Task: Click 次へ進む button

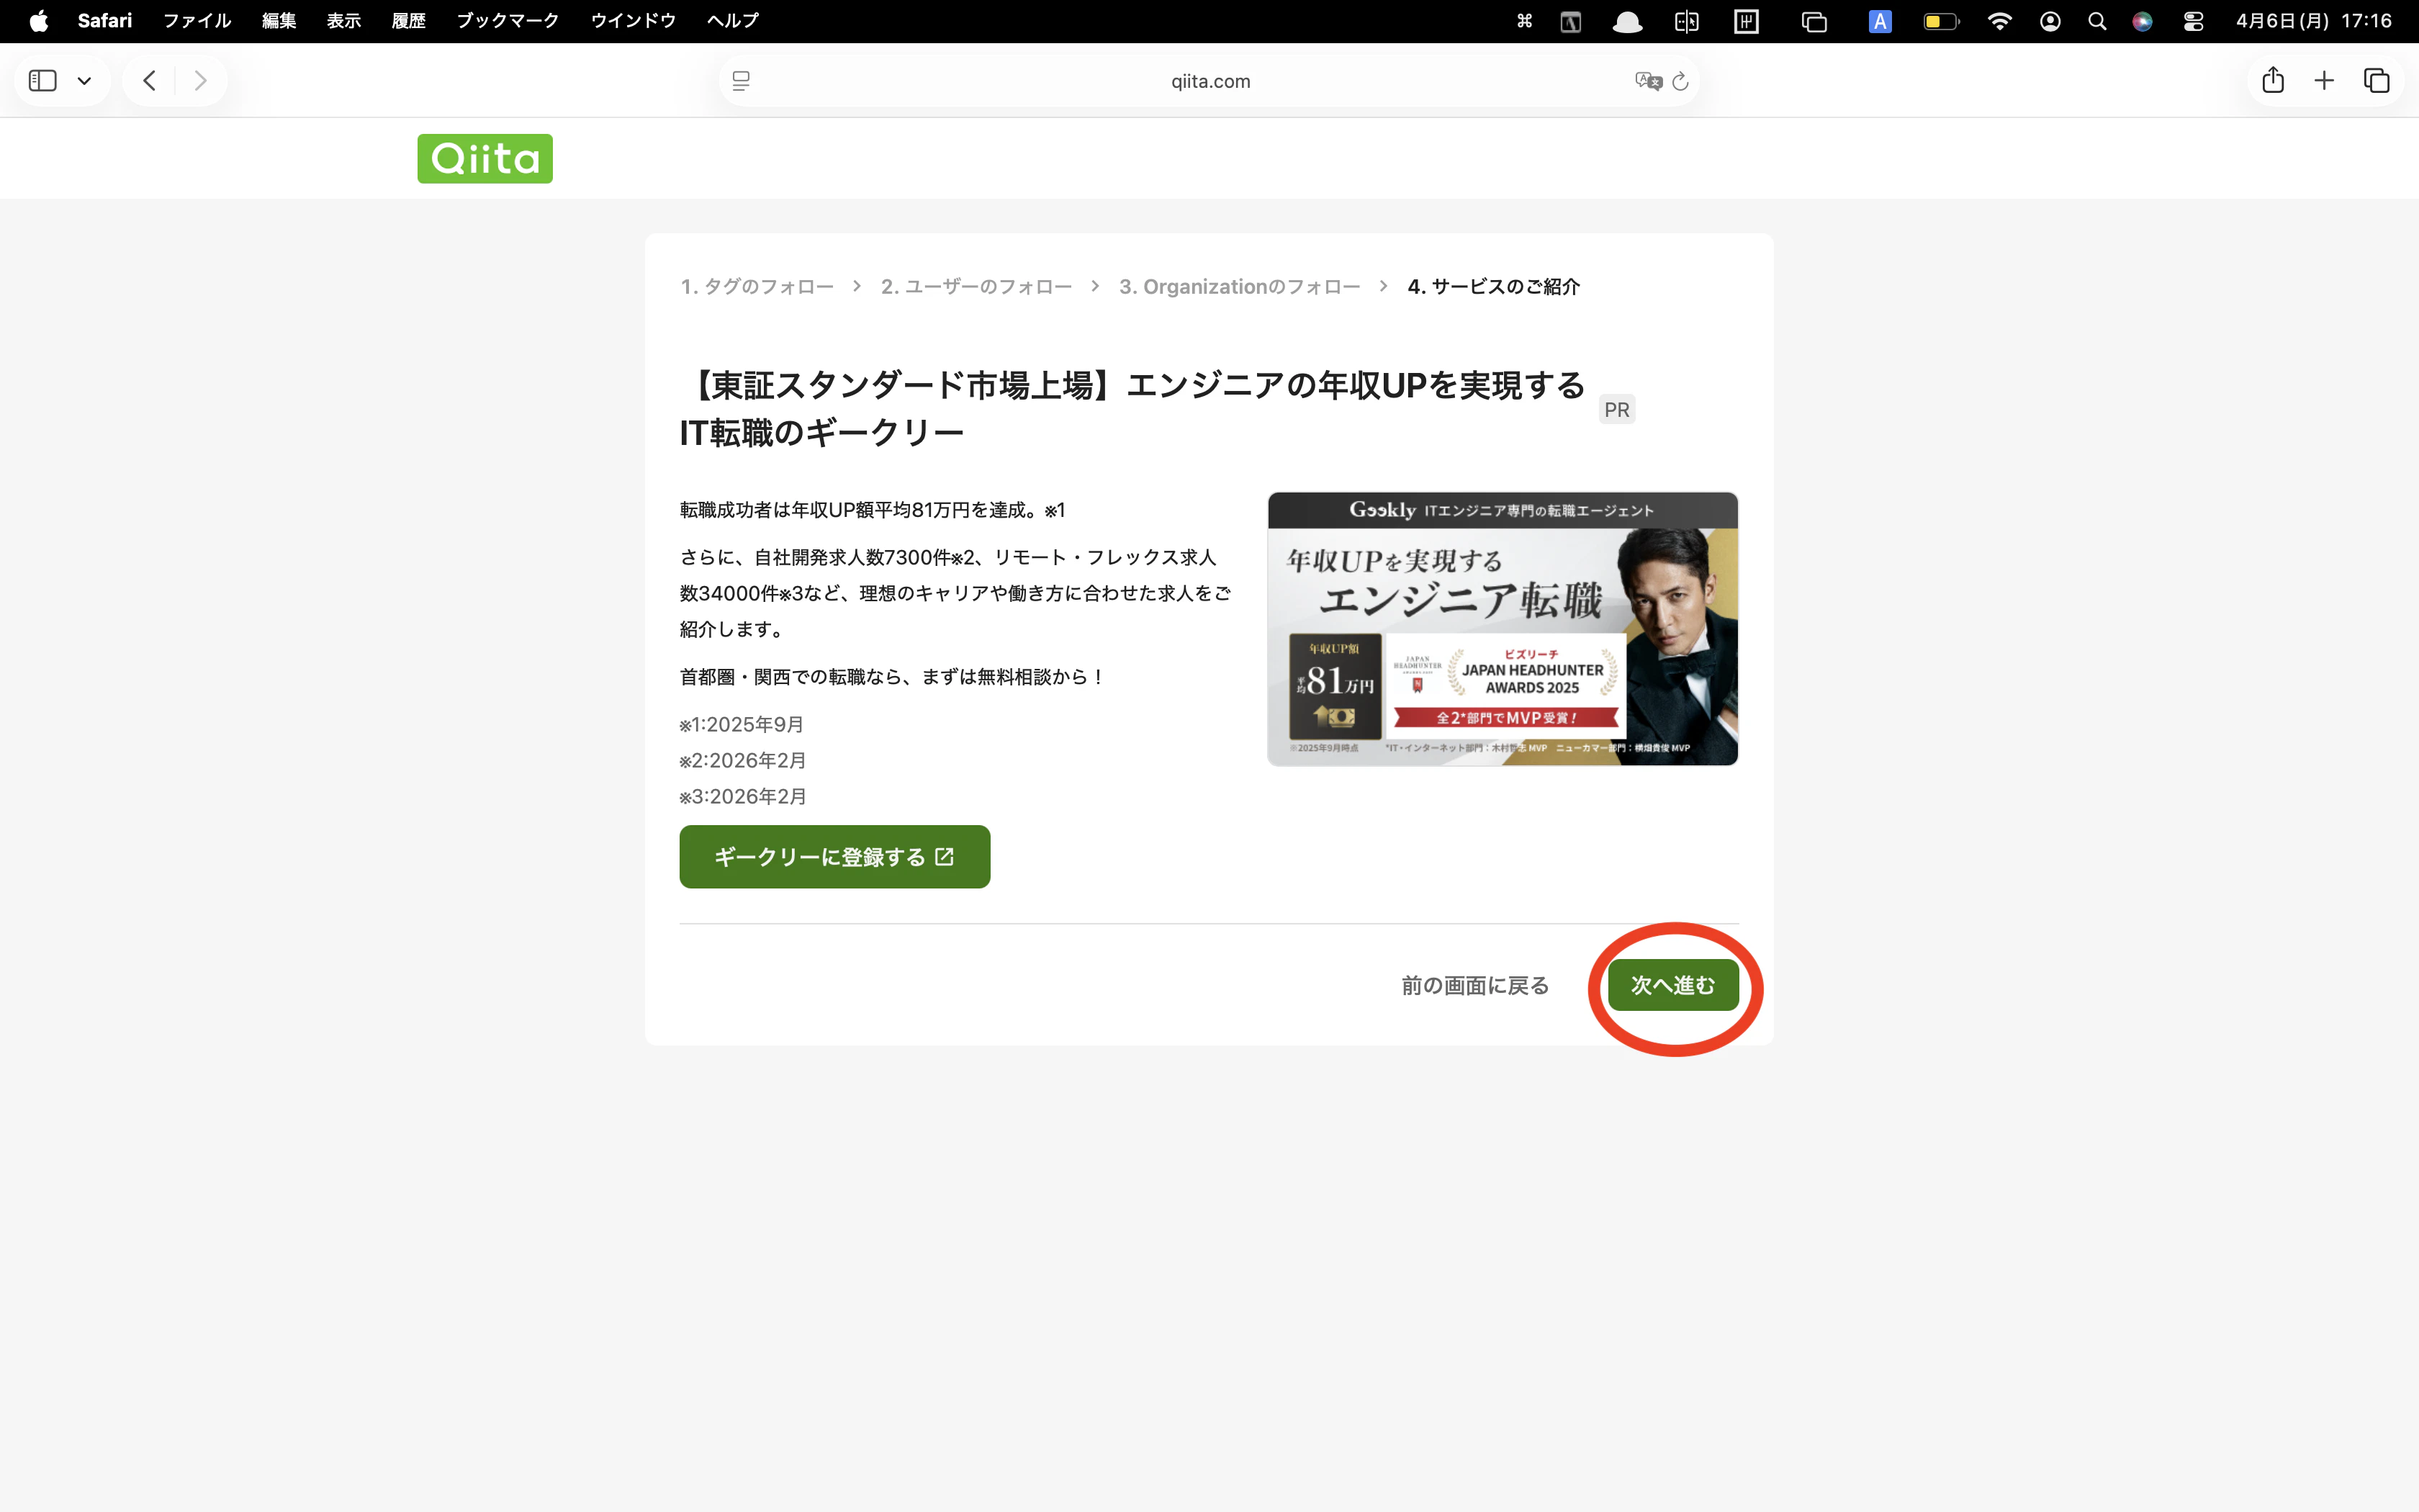Action: [1673, 985]
